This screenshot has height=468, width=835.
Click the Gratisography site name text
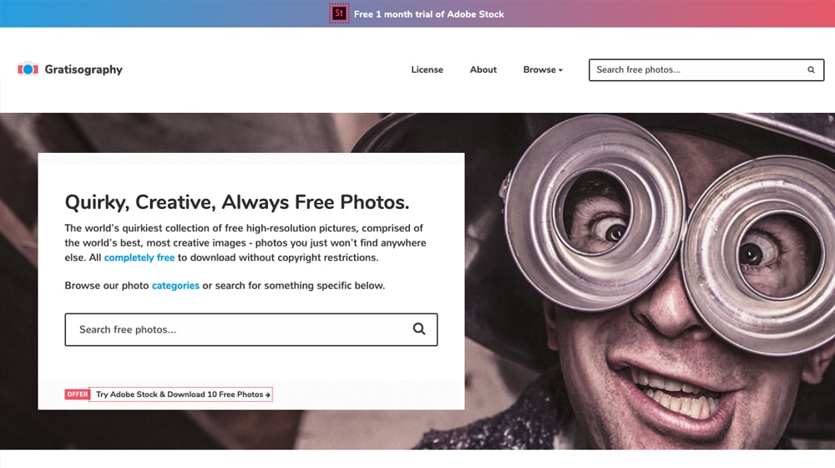pyautogui.click(x=83, y=70)
